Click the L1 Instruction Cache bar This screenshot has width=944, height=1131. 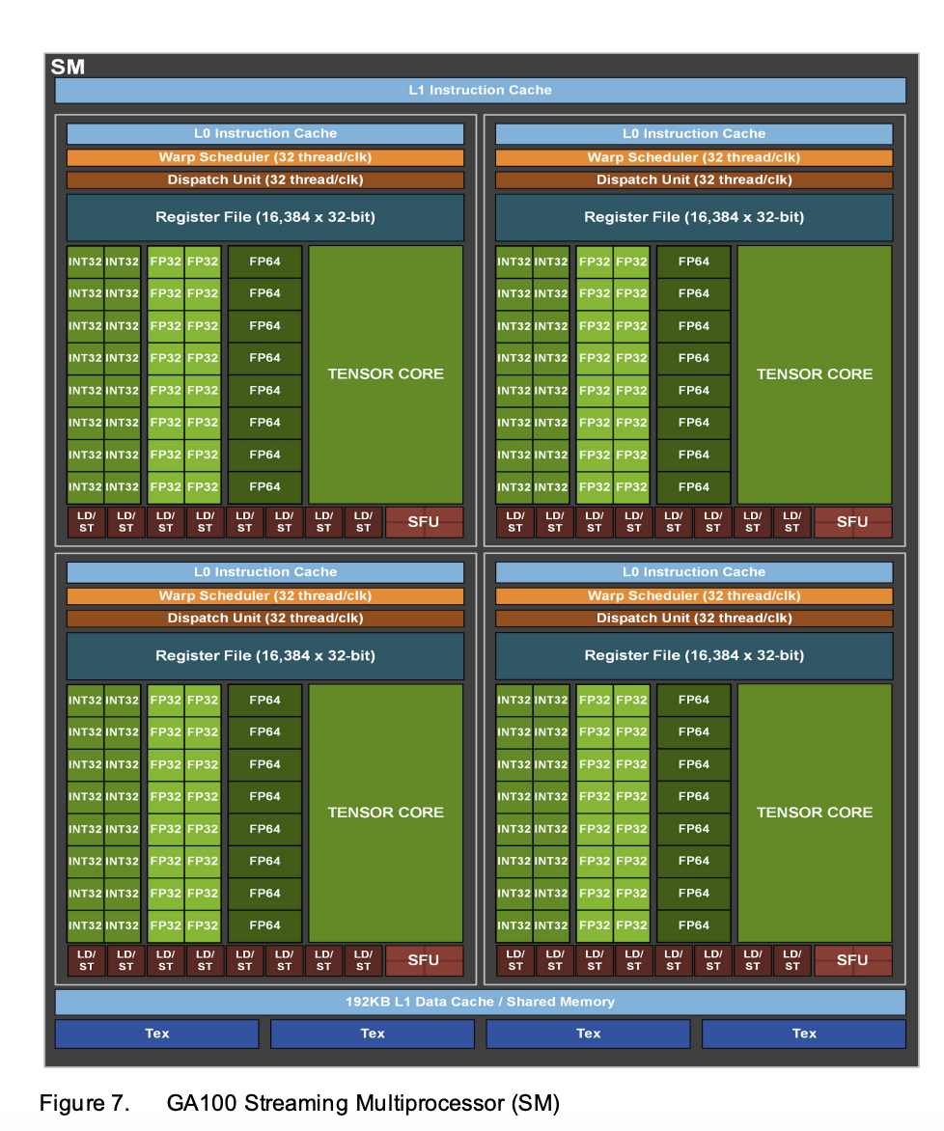click(x=480, y=91)
